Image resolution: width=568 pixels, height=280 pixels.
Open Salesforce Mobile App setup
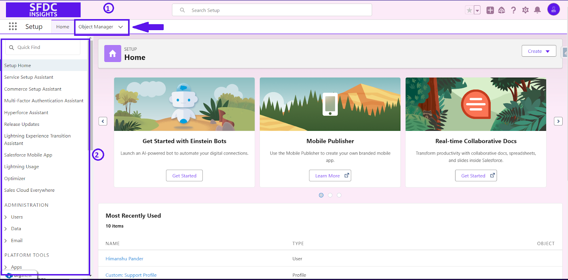pyautogui.click(x=28, y=155)
